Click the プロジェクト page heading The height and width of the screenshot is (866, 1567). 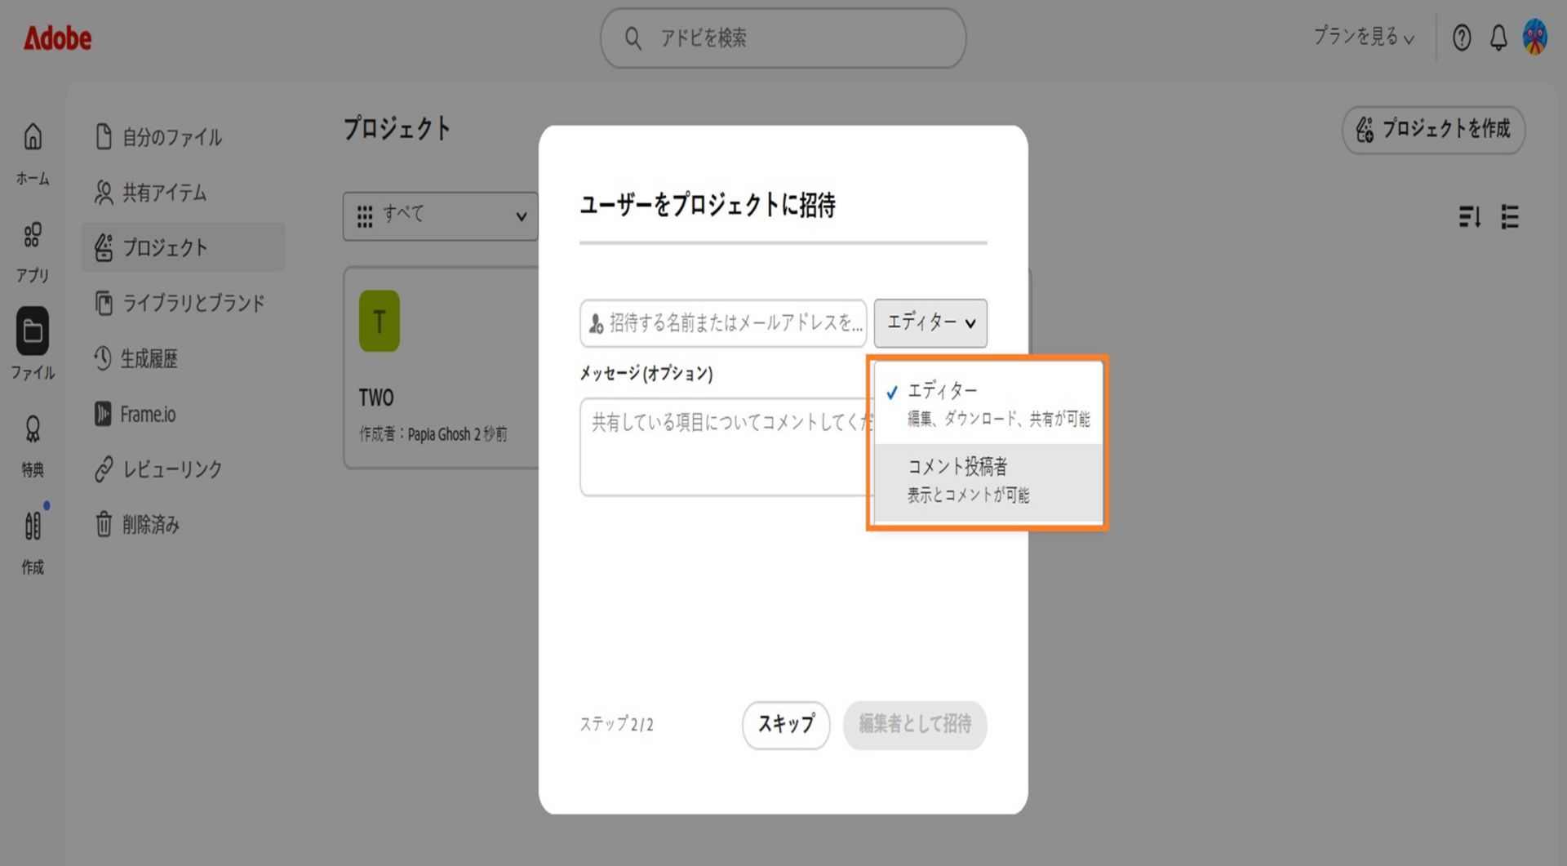tap(397, 129)
